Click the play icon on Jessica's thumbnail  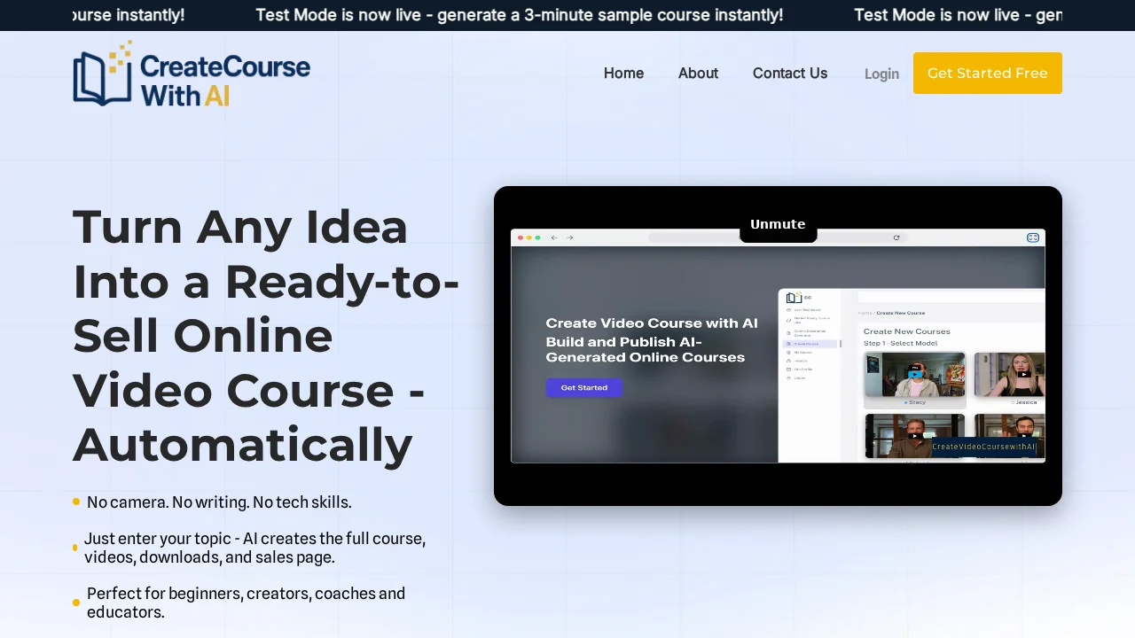click(x=1023, y=374)
